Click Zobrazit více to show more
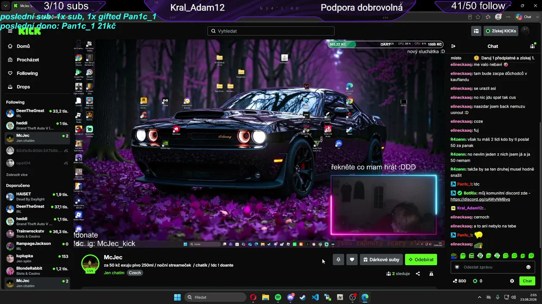 point(17,175)
